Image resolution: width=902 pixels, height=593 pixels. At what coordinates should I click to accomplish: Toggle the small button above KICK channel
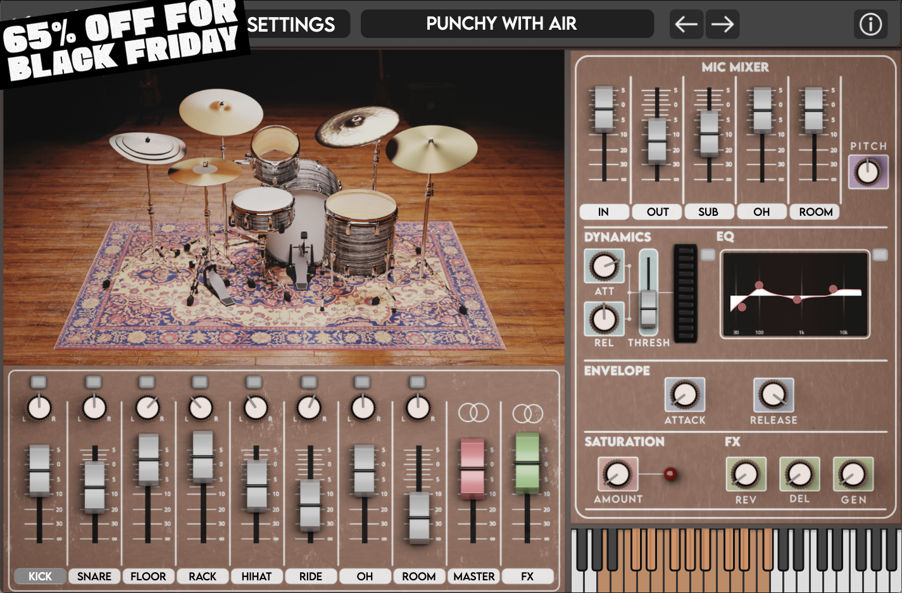(x=39, y=382)
